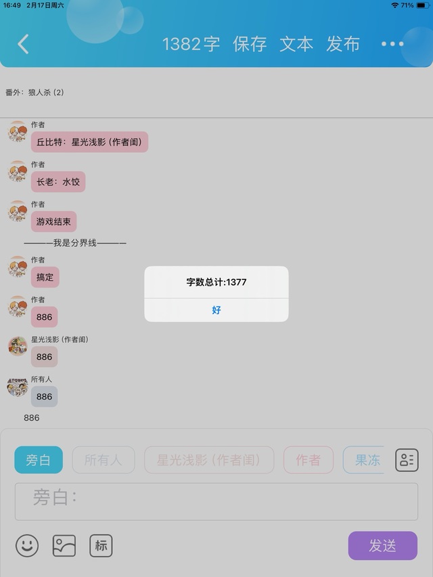Click 保存 in the top bar
Image resolution: width=433 pixels, height=577 pixels.
pos(250,44)
